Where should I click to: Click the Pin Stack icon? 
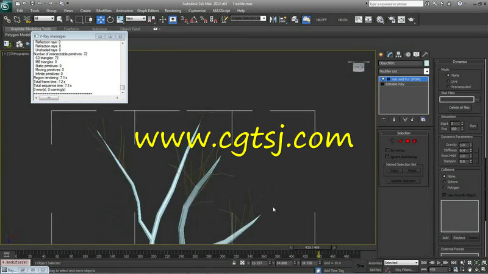coord(384,119)
